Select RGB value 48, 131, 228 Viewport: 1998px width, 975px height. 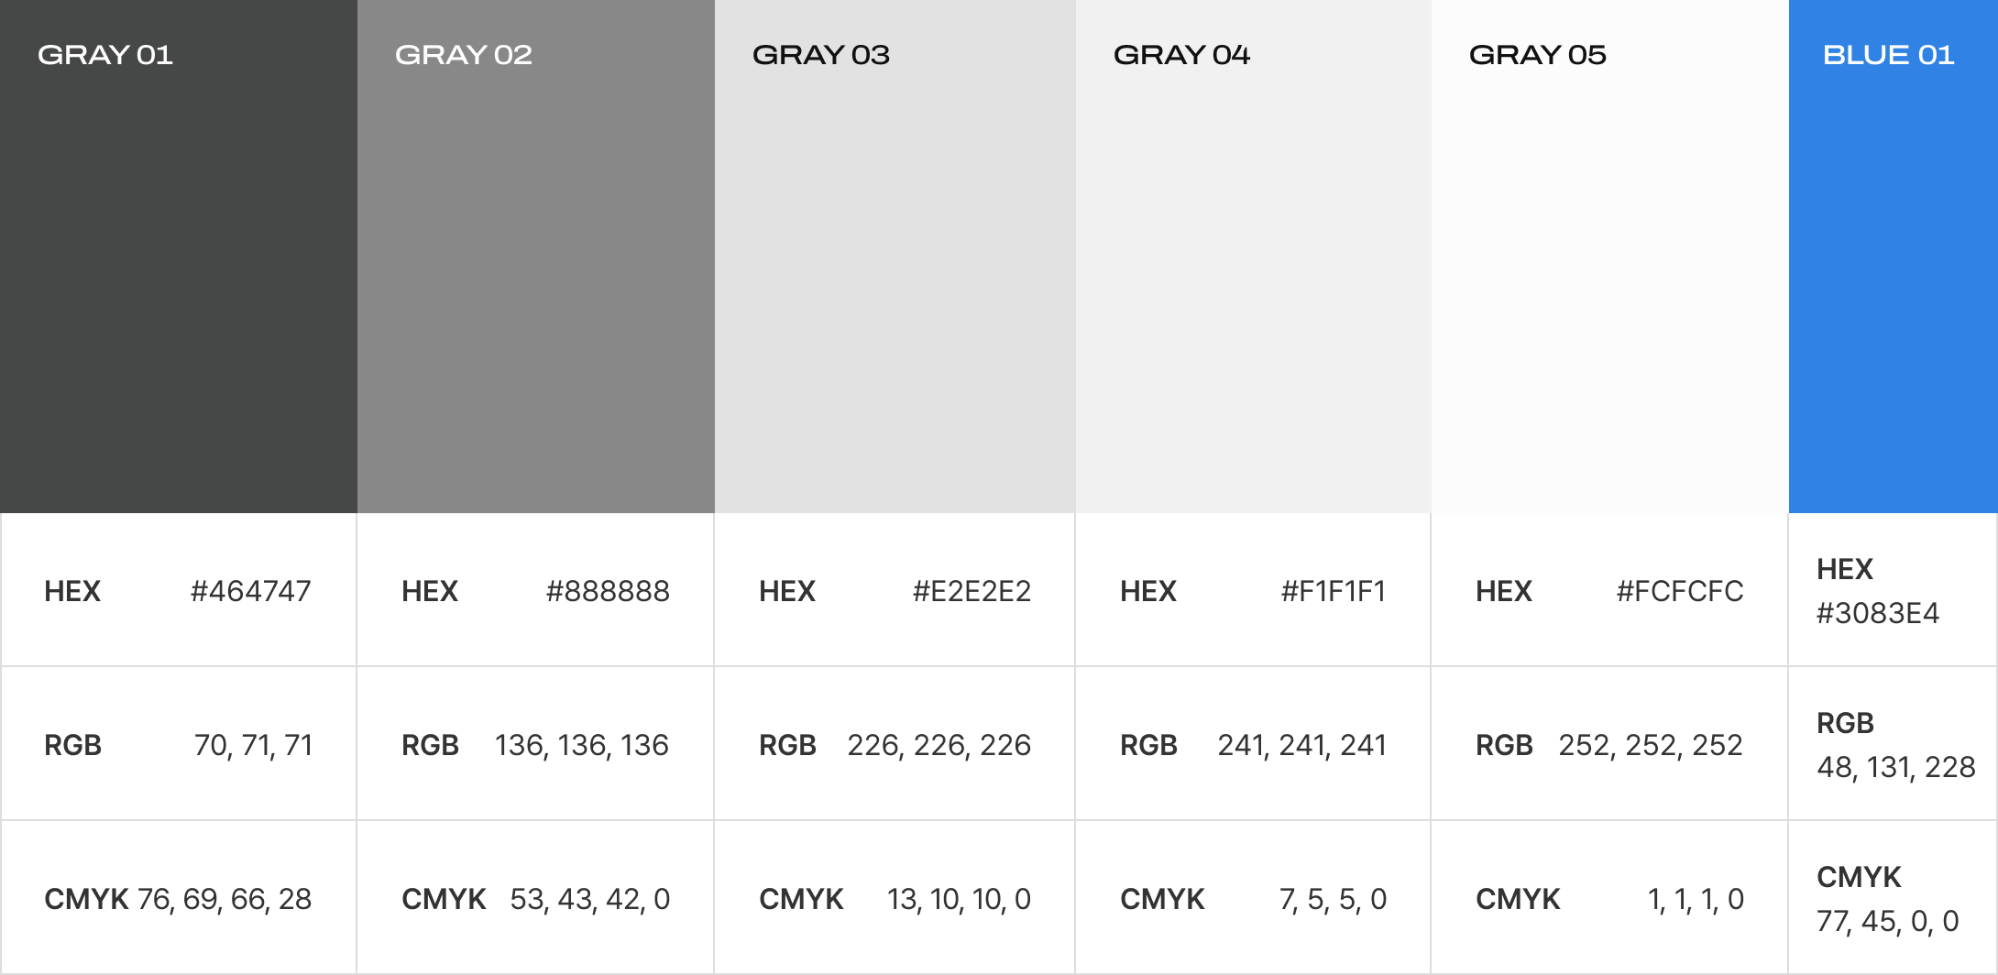coord(1896,767)
